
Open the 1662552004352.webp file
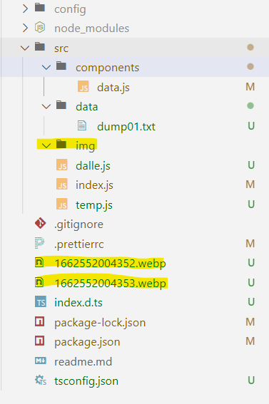point(110,264)
